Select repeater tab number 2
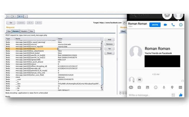Screen dimensions: 189x117 tap(15, 16)
